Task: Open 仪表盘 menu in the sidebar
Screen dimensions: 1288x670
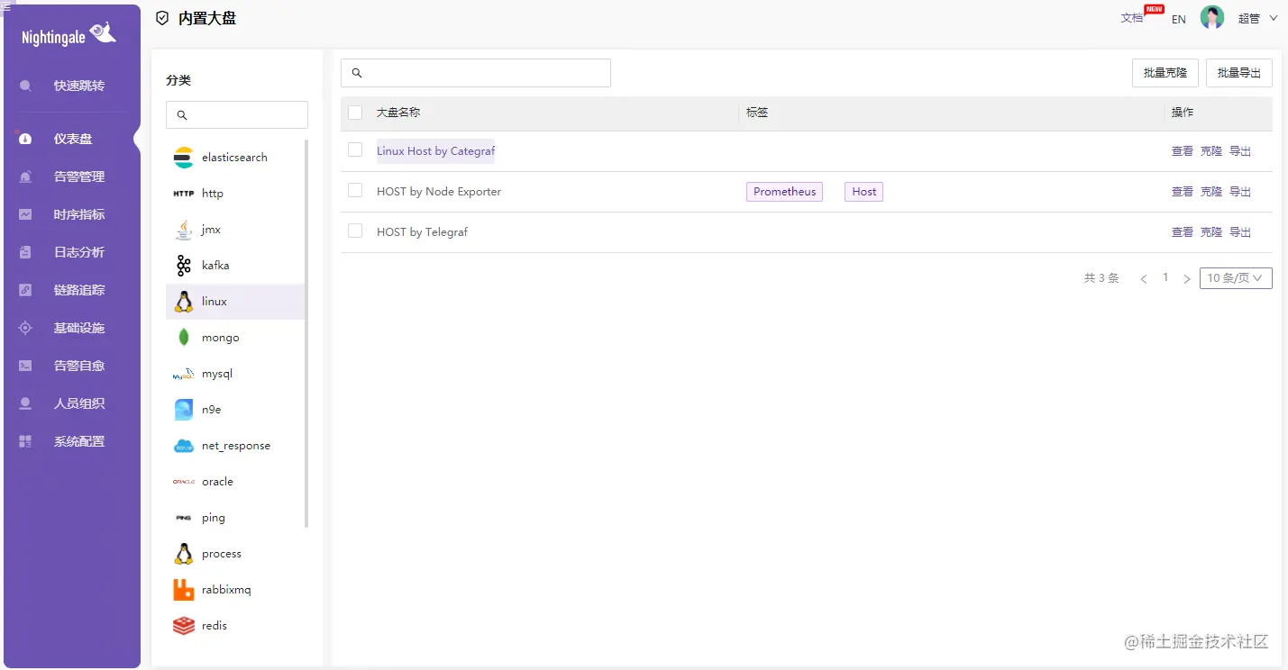Action: [x=72, y=139]
